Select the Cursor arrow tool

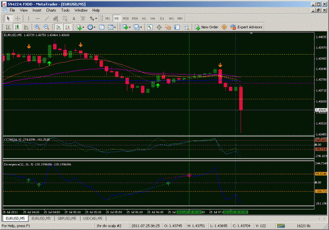pos(8,18)
